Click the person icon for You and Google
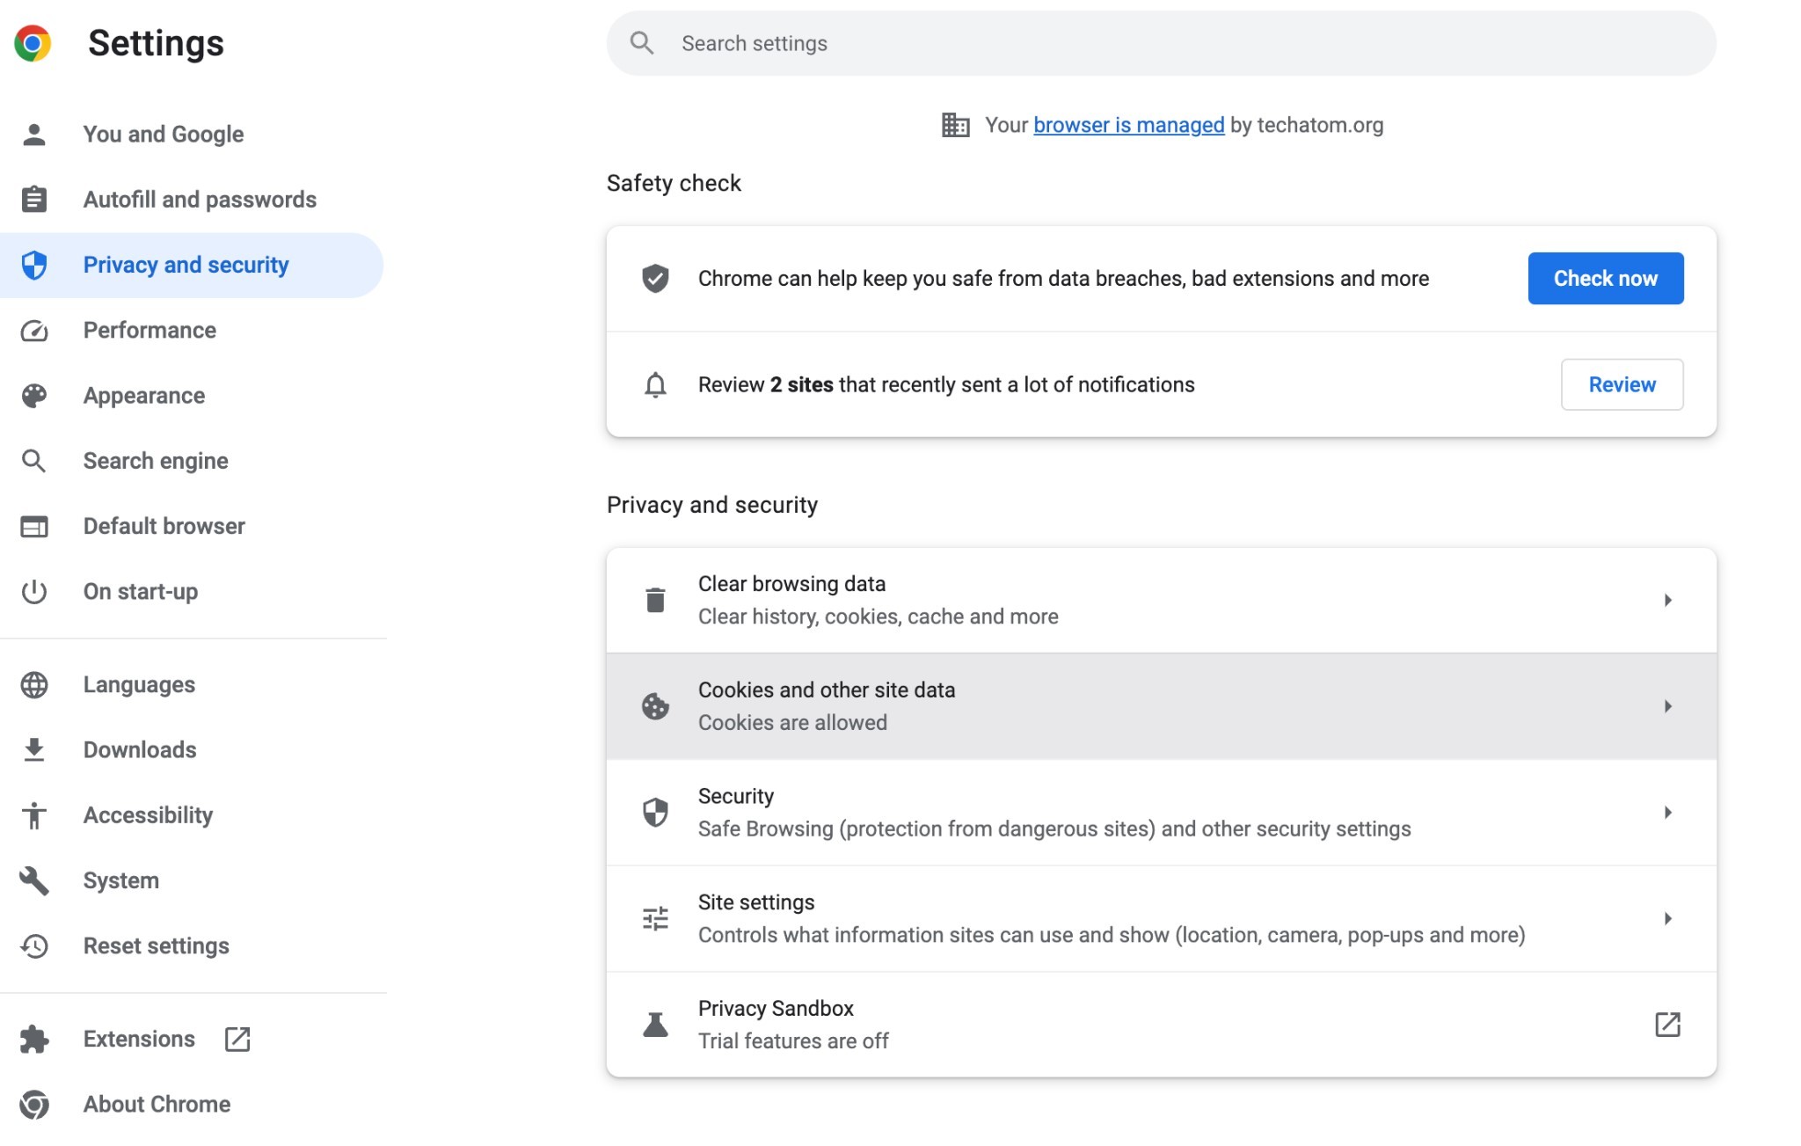Viewport: 1801px width, 1146px height. pyautogui.click(x=34, y=135)
